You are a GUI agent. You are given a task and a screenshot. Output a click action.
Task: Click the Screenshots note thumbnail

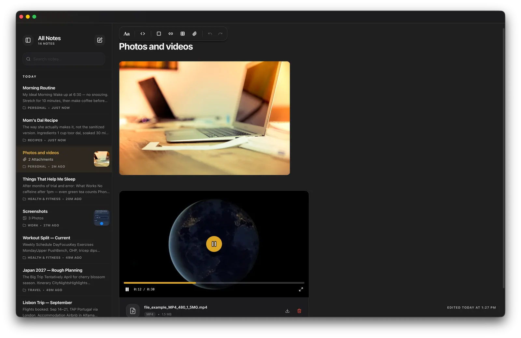[102, 218]
